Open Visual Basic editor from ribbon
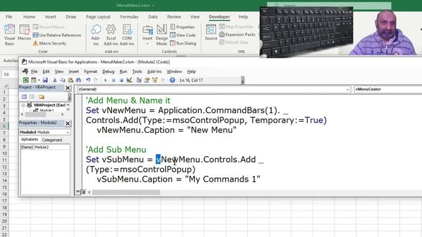 (9, 35)
